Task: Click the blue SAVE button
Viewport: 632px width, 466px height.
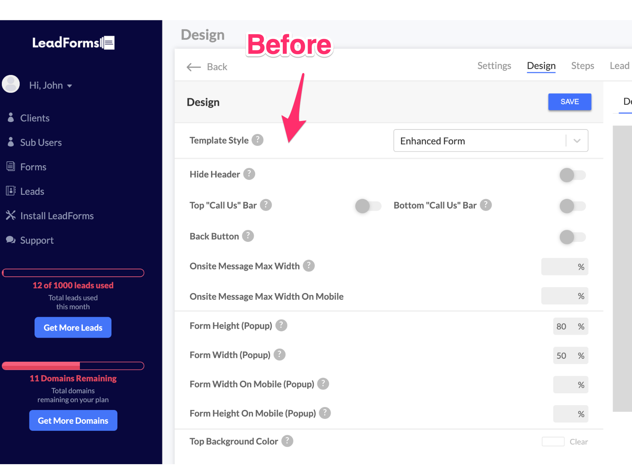Action: coord(570,102)
